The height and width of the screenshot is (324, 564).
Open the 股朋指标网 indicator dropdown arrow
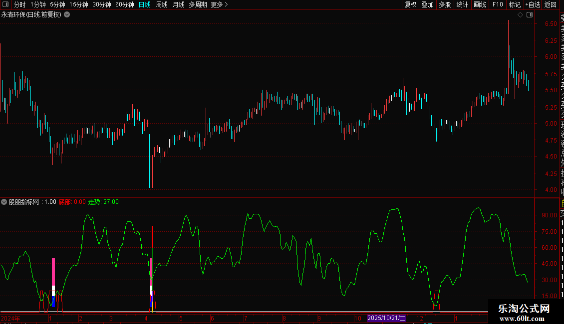[x=4, y=202]
